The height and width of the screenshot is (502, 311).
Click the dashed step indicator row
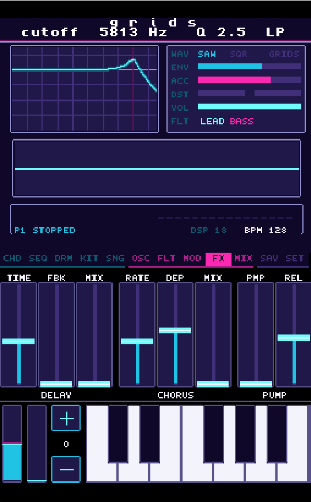(225, 218)
